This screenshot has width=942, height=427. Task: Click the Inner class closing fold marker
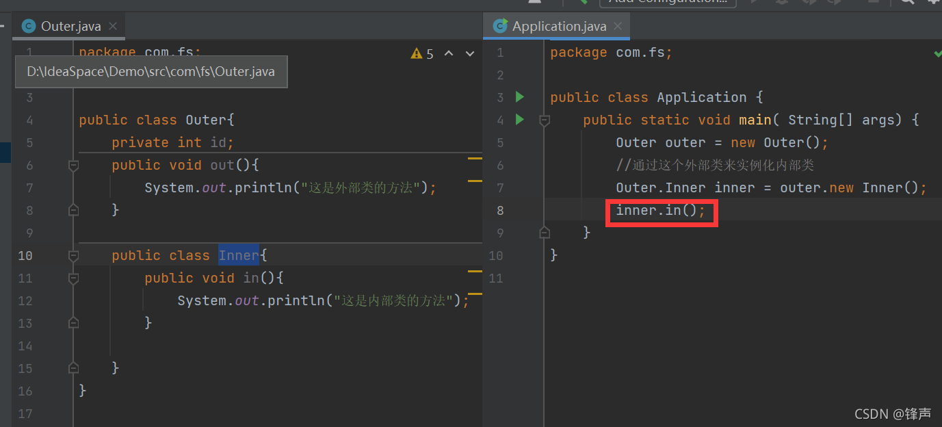click(74, 368)
